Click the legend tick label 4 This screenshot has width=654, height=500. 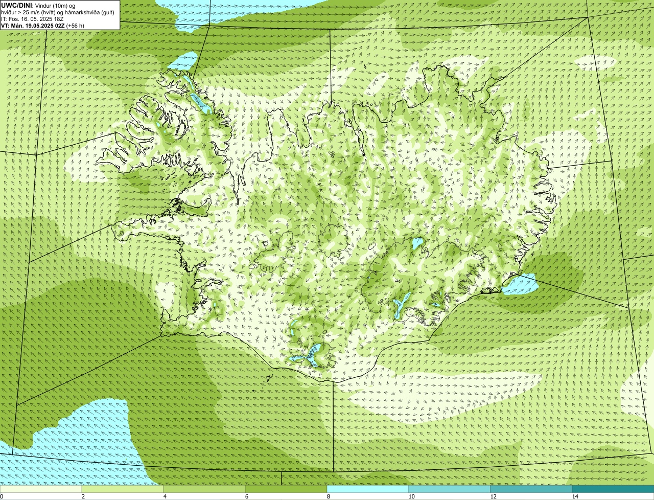coord(165,496)
